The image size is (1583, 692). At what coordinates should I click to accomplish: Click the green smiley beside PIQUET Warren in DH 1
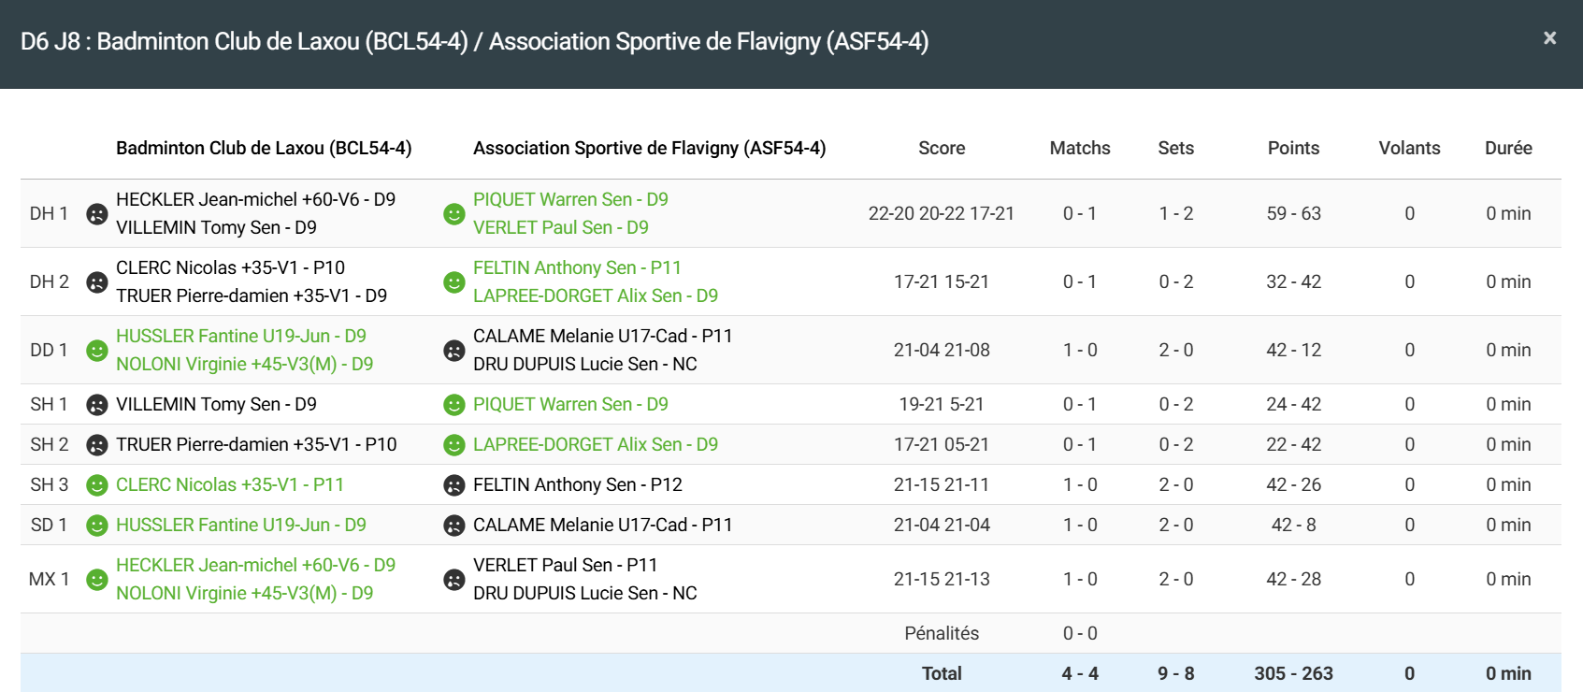(454, 214)
